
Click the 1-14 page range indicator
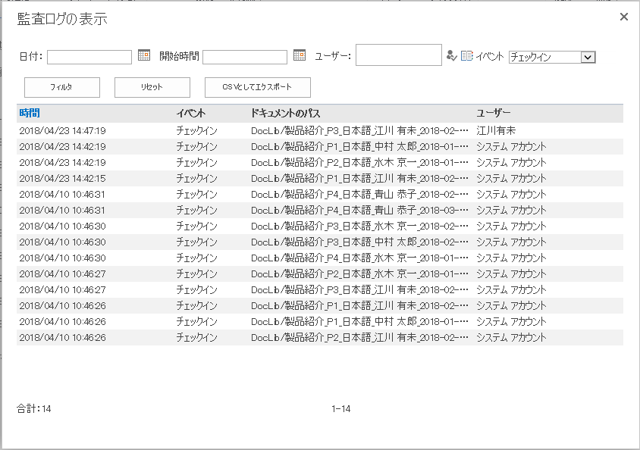point(340,409)
